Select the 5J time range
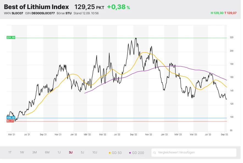The width and height of the screenshot is (243, 163). coord(82,152)
